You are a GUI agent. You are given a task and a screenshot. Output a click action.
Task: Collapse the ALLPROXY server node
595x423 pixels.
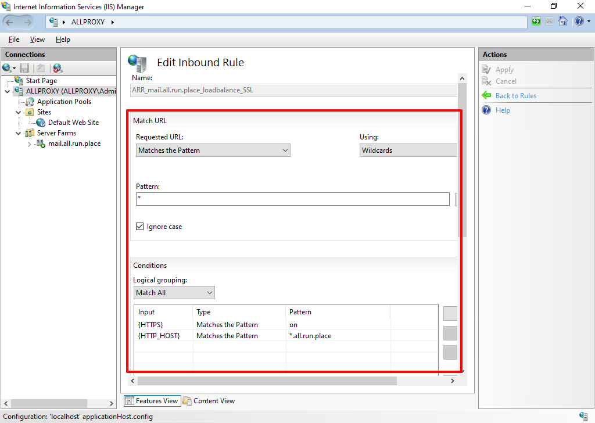point(7,91)
